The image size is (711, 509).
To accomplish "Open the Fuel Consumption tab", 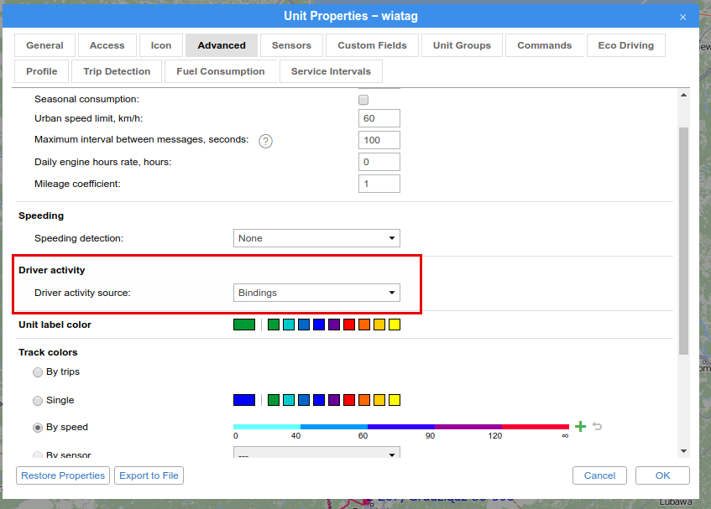I will 220,71.
